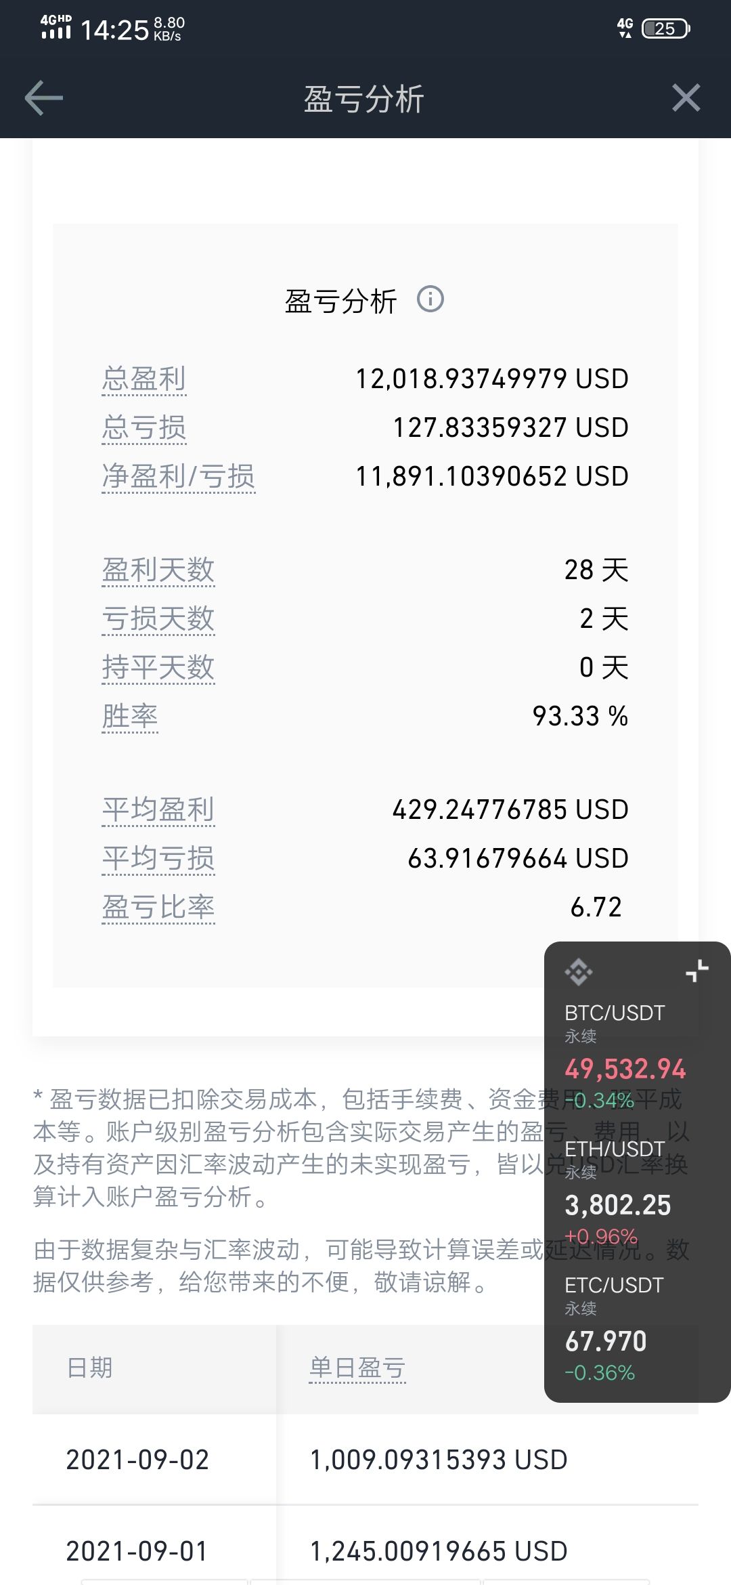Tap the 单日盈亏 column header
731x1585 pixels.
point(357,1368)
